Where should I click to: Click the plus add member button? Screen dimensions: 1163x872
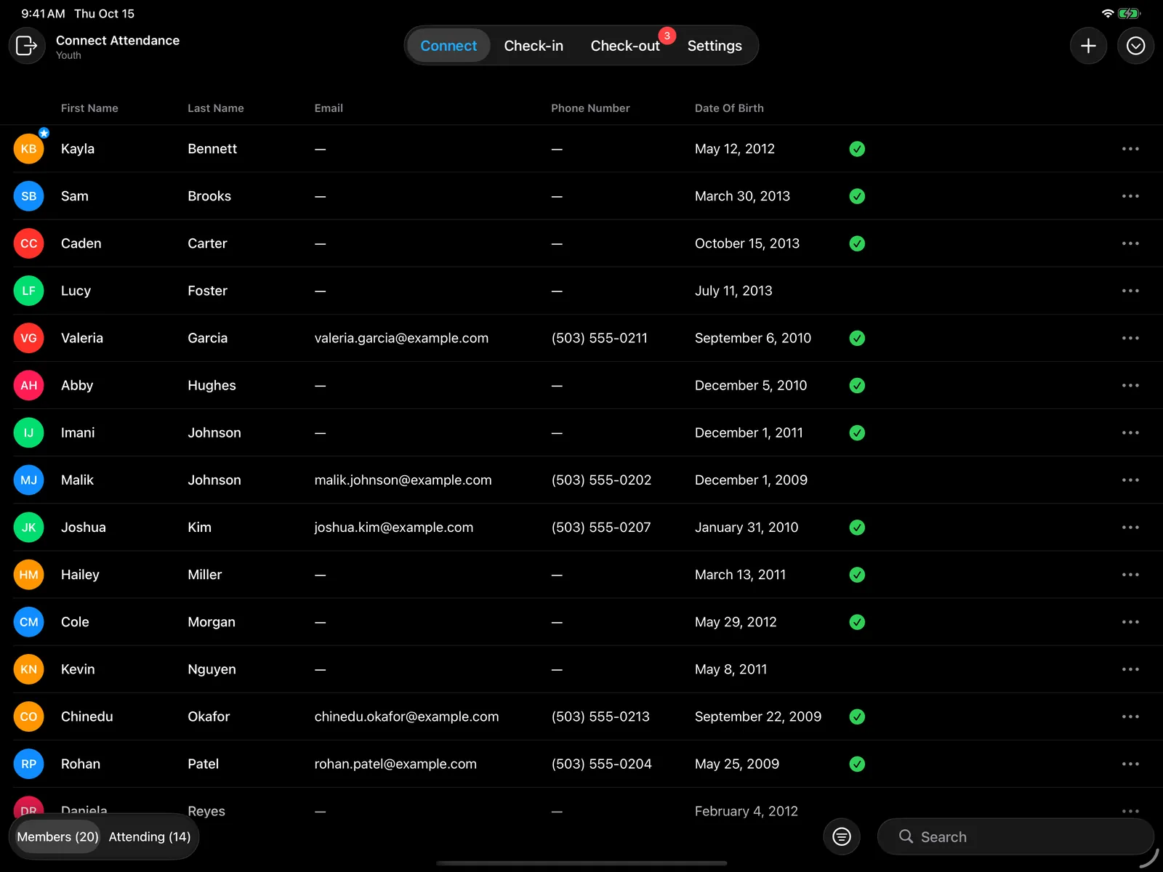pyautogui.click(x=1088, y=46)
